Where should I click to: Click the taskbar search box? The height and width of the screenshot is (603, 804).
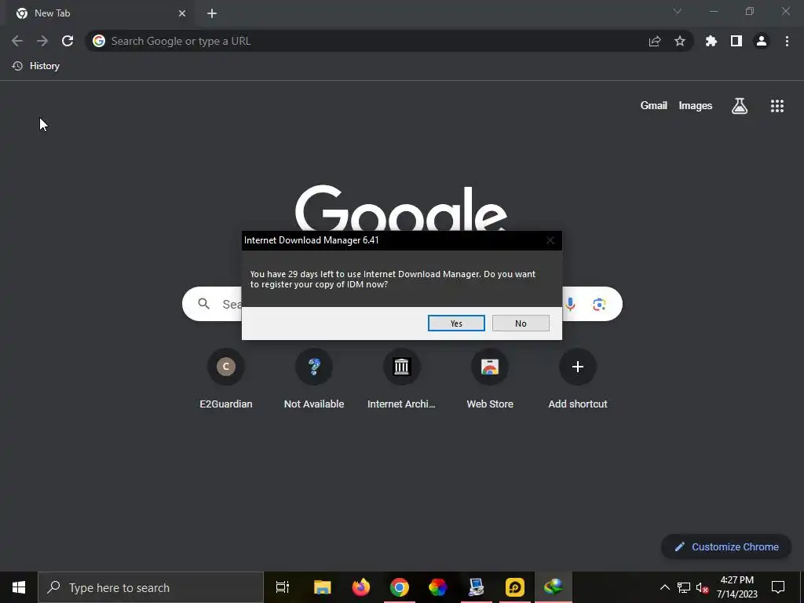pos(151,587)
